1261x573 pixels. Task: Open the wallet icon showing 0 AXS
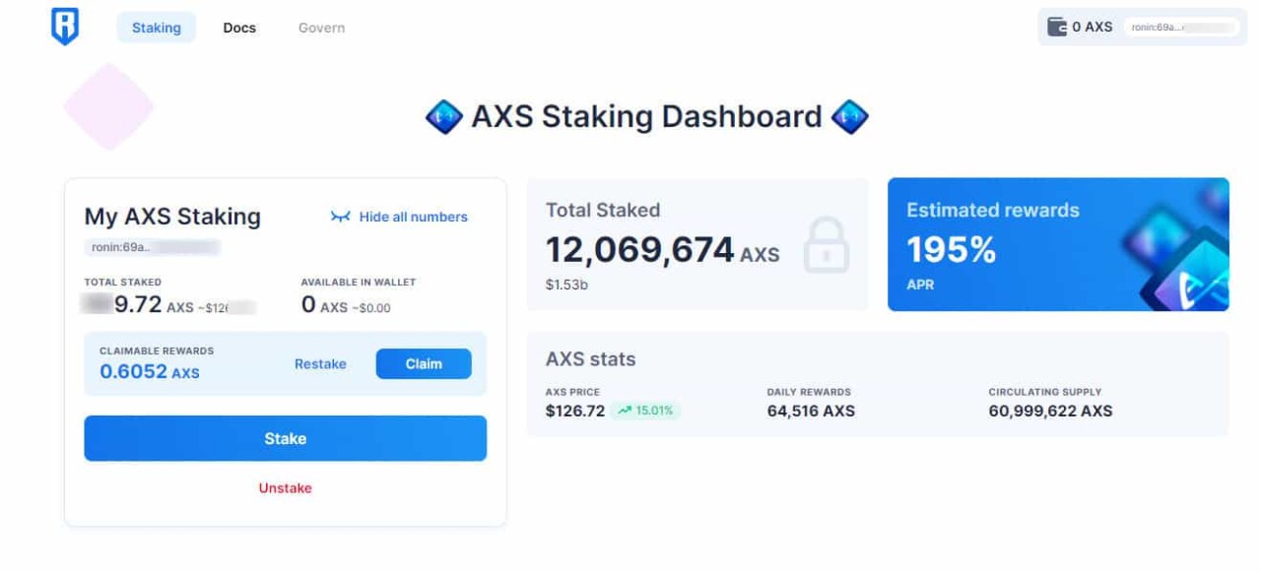[x=1055, y=27]
